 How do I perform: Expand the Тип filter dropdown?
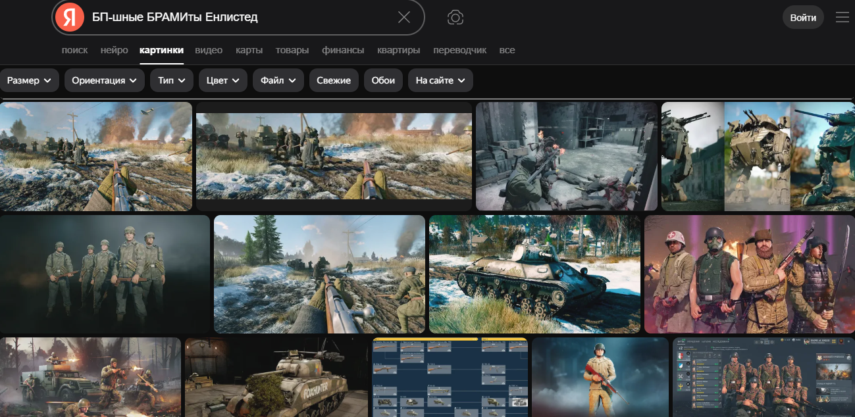(171, 80)
